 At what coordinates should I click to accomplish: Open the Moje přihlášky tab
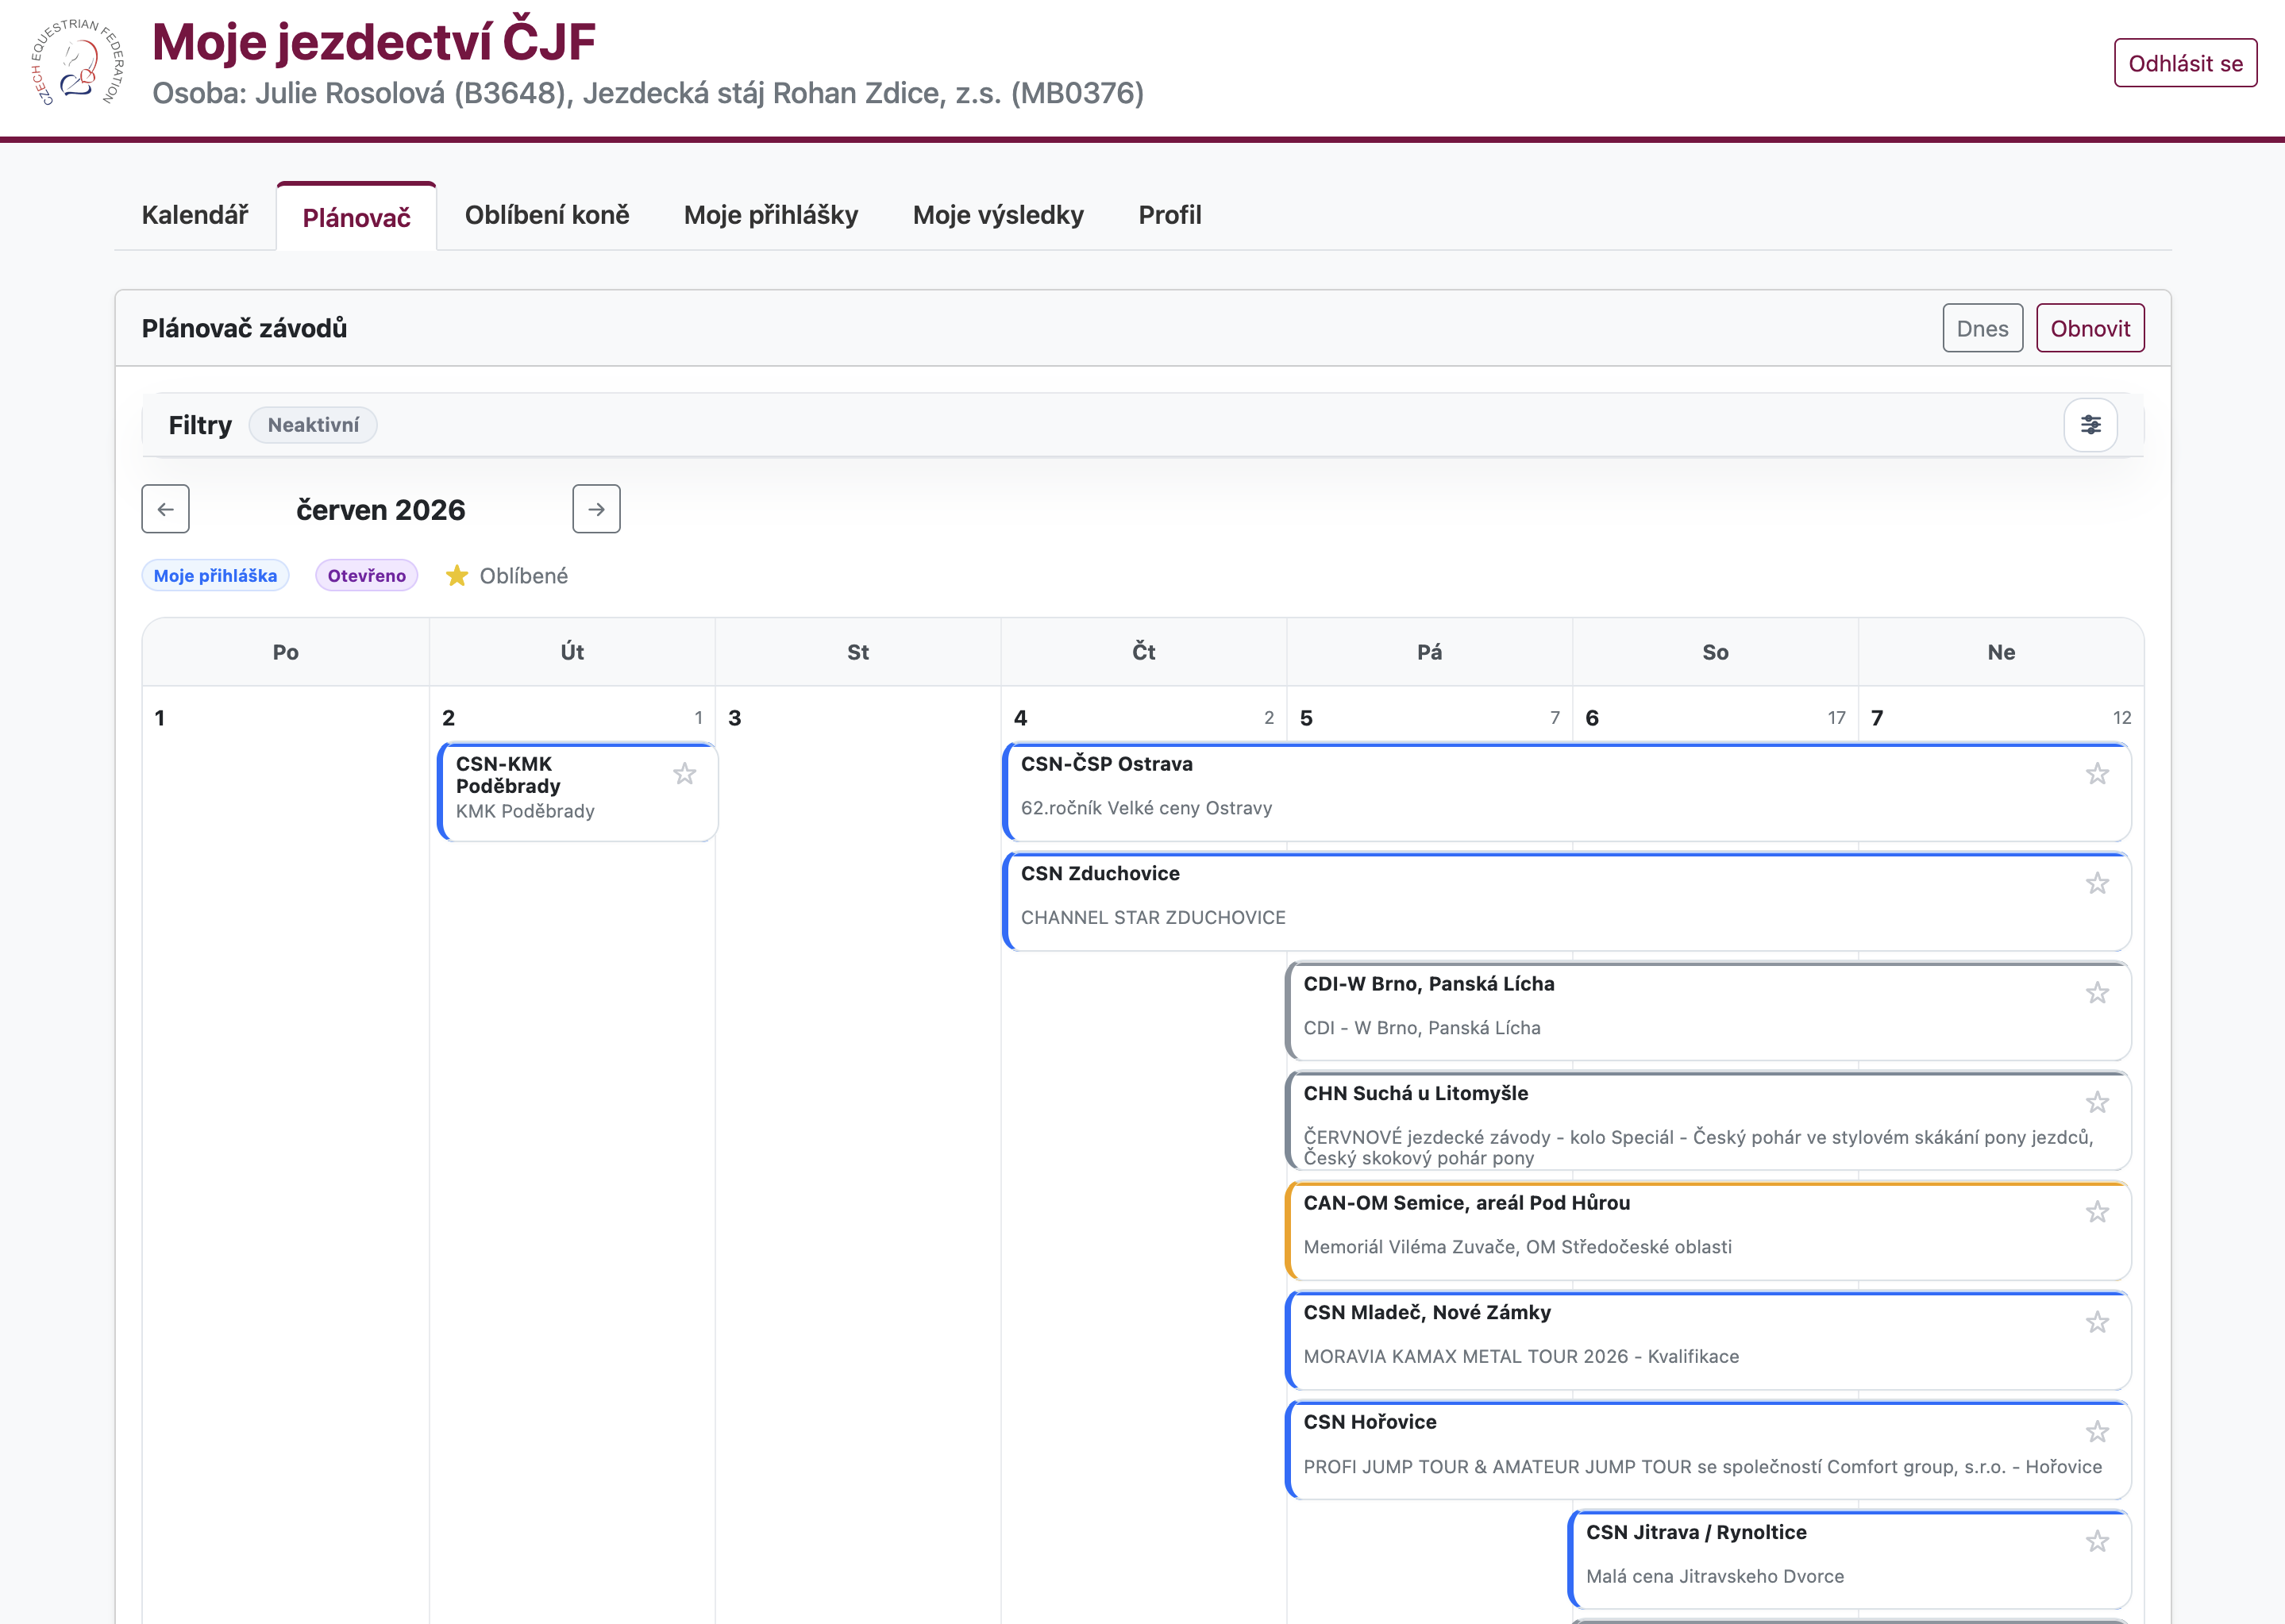coord(770,215)
